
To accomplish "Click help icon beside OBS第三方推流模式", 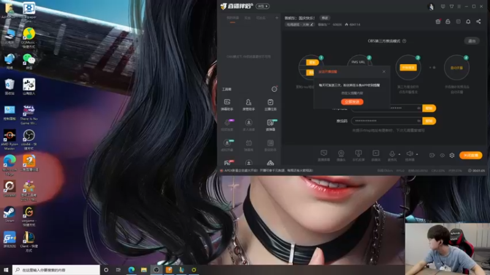I will click(x=404, y=41).
